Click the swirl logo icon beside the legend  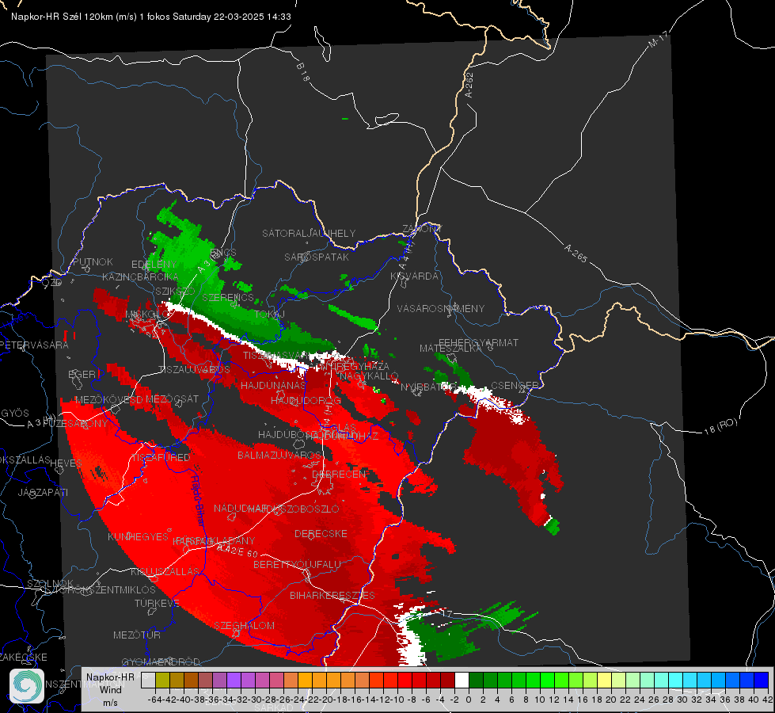[27, 686]
